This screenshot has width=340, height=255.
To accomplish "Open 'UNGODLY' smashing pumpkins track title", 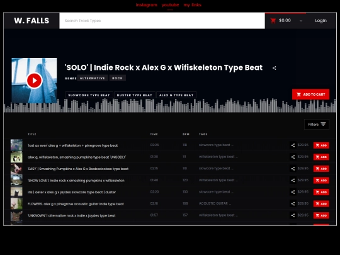I will [77, 157].
